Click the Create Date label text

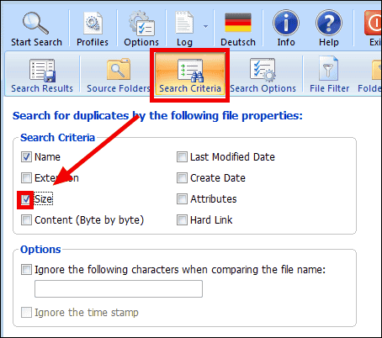[218, 178]
